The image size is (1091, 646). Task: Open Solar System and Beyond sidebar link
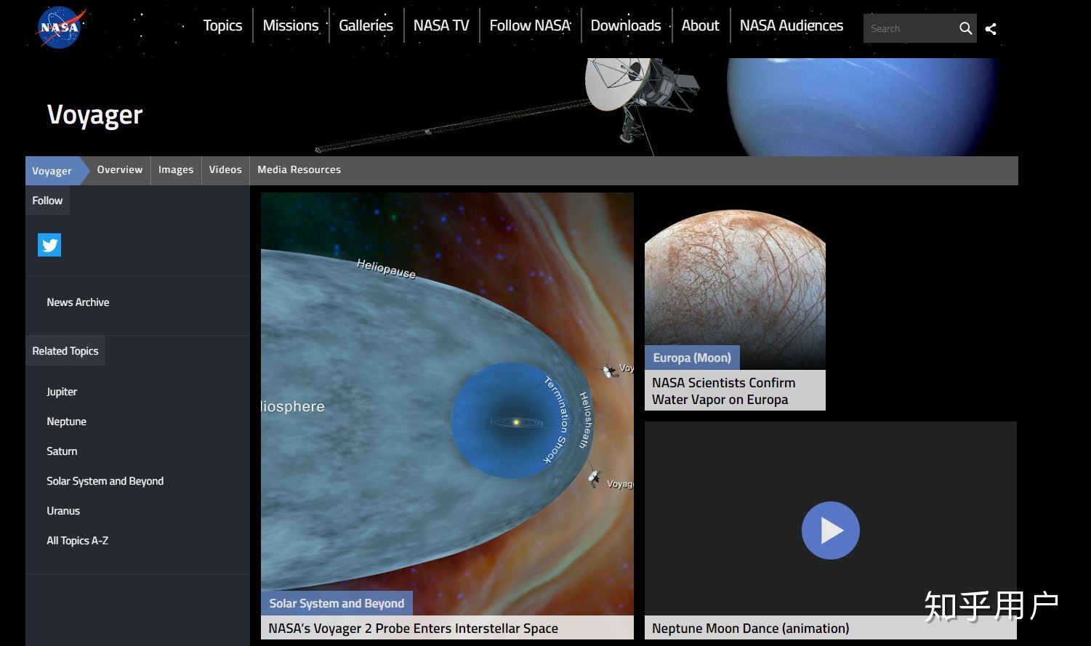pos(105,481)
